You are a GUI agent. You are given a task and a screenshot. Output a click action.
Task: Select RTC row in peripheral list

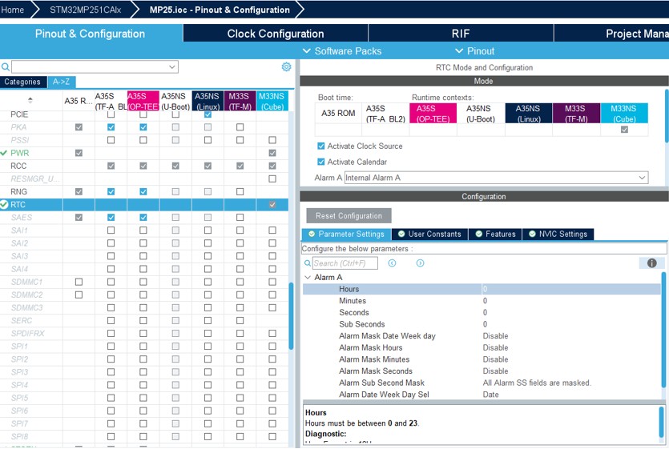(144, 205)
